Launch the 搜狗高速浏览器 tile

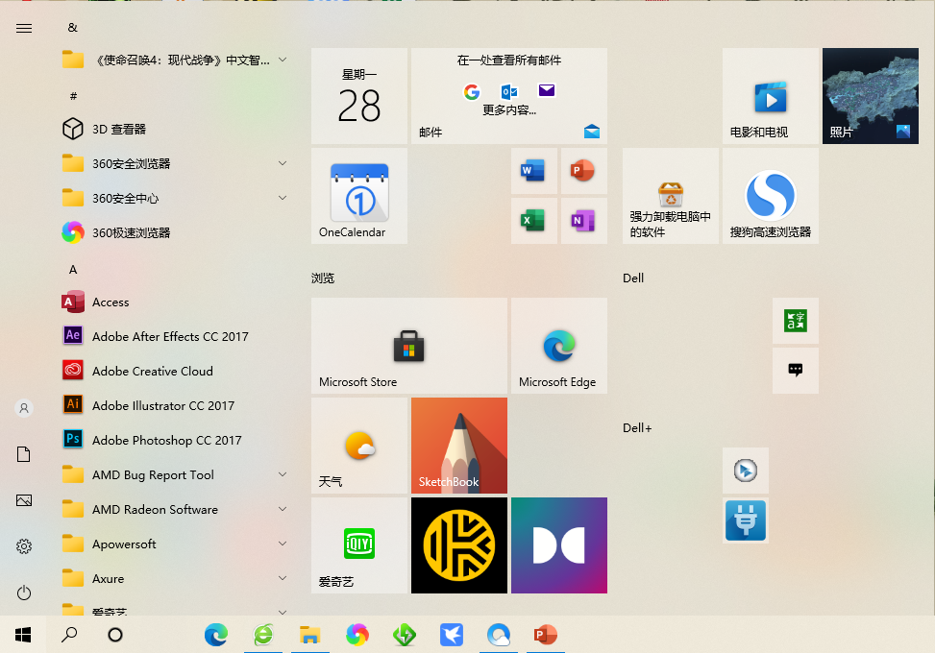pos(771,196)
